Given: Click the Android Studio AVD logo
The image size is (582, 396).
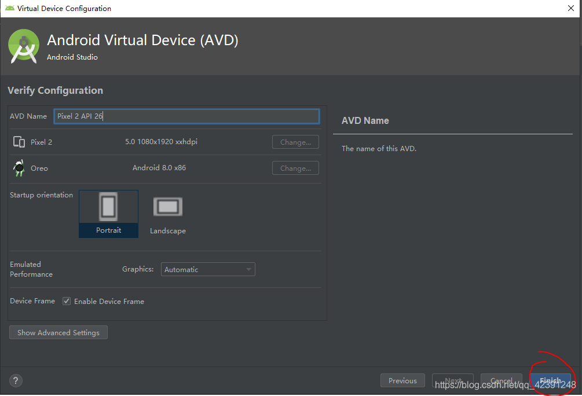Looking at the screenshot, I should [x=23, y=46].
